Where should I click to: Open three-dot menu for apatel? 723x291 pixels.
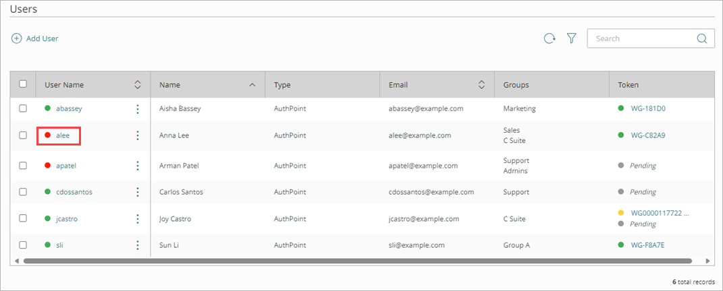coord(138,166)
